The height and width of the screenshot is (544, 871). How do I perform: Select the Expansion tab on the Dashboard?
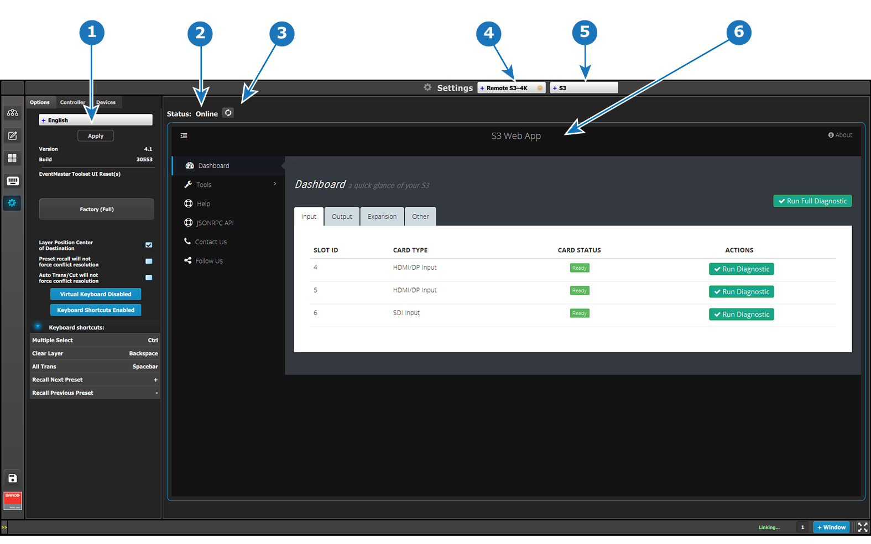click(x=382, y=217)
